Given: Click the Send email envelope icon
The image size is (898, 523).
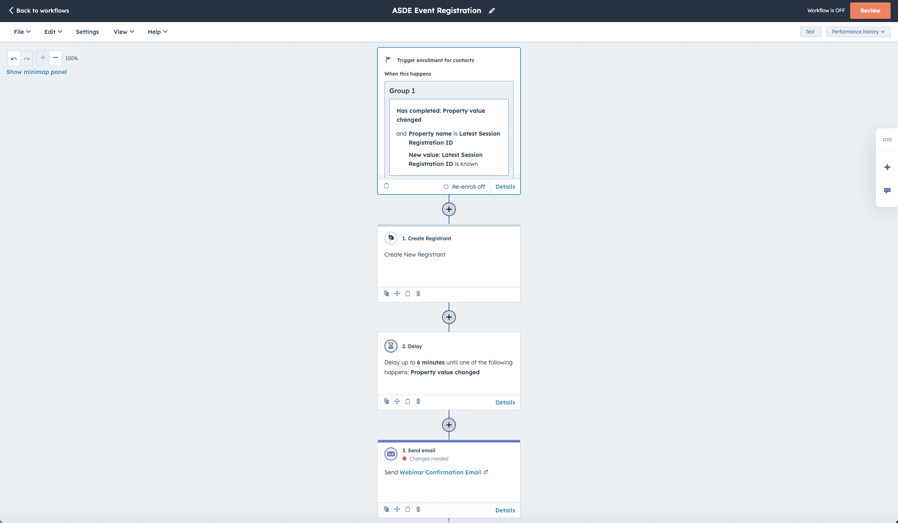Looking at the screenshot, I should click(x=391, y=454).
